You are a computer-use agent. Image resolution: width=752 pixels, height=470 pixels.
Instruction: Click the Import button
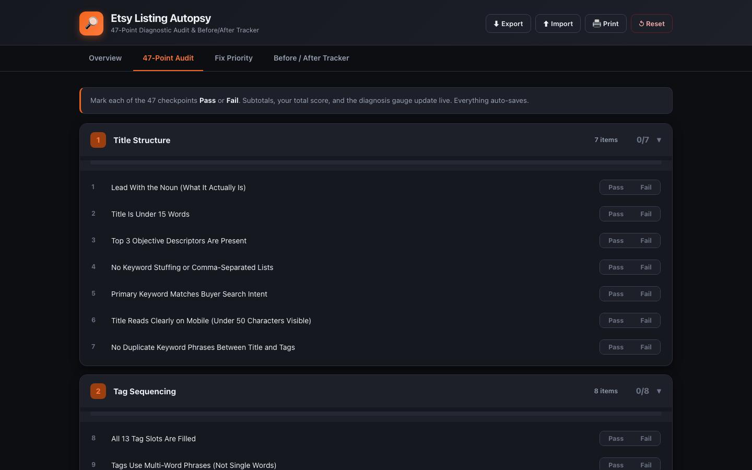[558, 23]
